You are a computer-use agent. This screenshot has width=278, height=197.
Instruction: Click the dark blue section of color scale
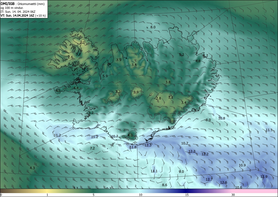(x=186, y=191)
